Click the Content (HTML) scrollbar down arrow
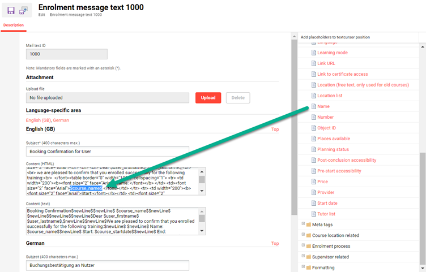The image size is (426, 272). coord(202,192)
